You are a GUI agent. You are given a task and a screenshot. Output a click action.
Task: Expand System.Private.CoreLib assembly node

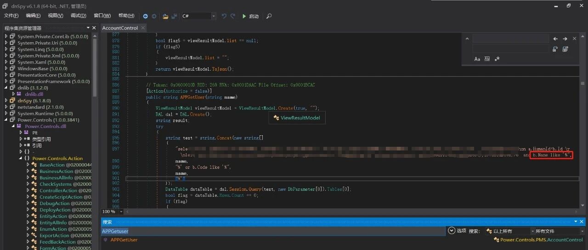tap(6, 36)
